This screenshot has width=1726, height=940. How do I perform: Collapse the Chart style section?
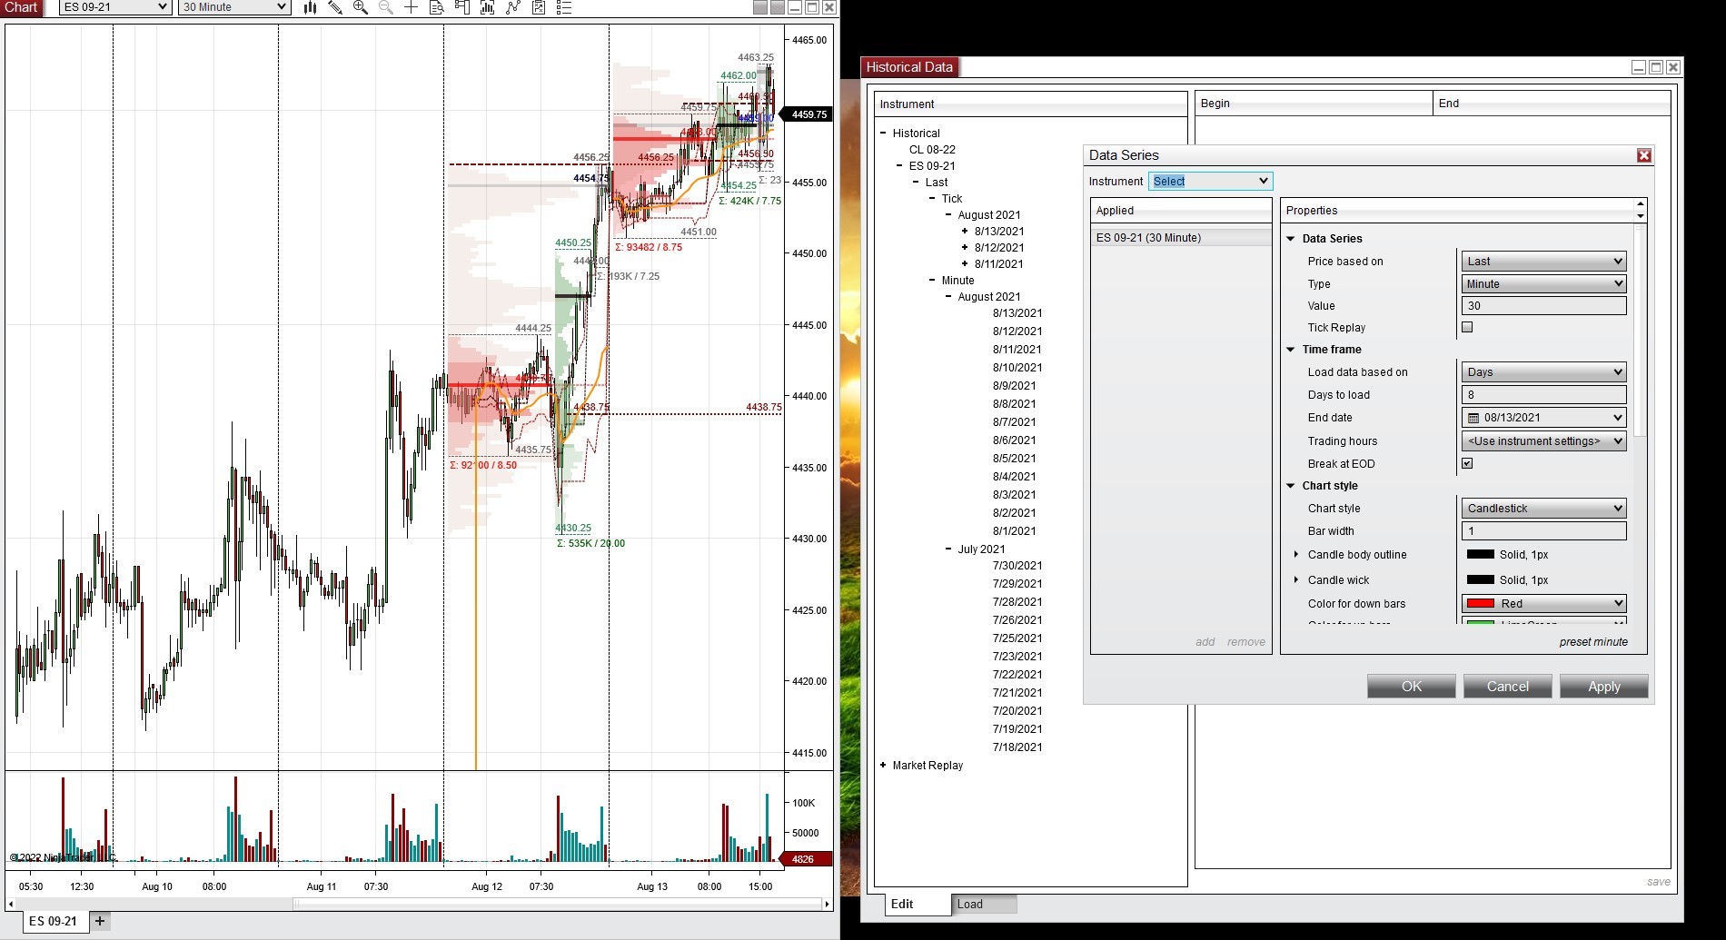tap(1291, 486)
